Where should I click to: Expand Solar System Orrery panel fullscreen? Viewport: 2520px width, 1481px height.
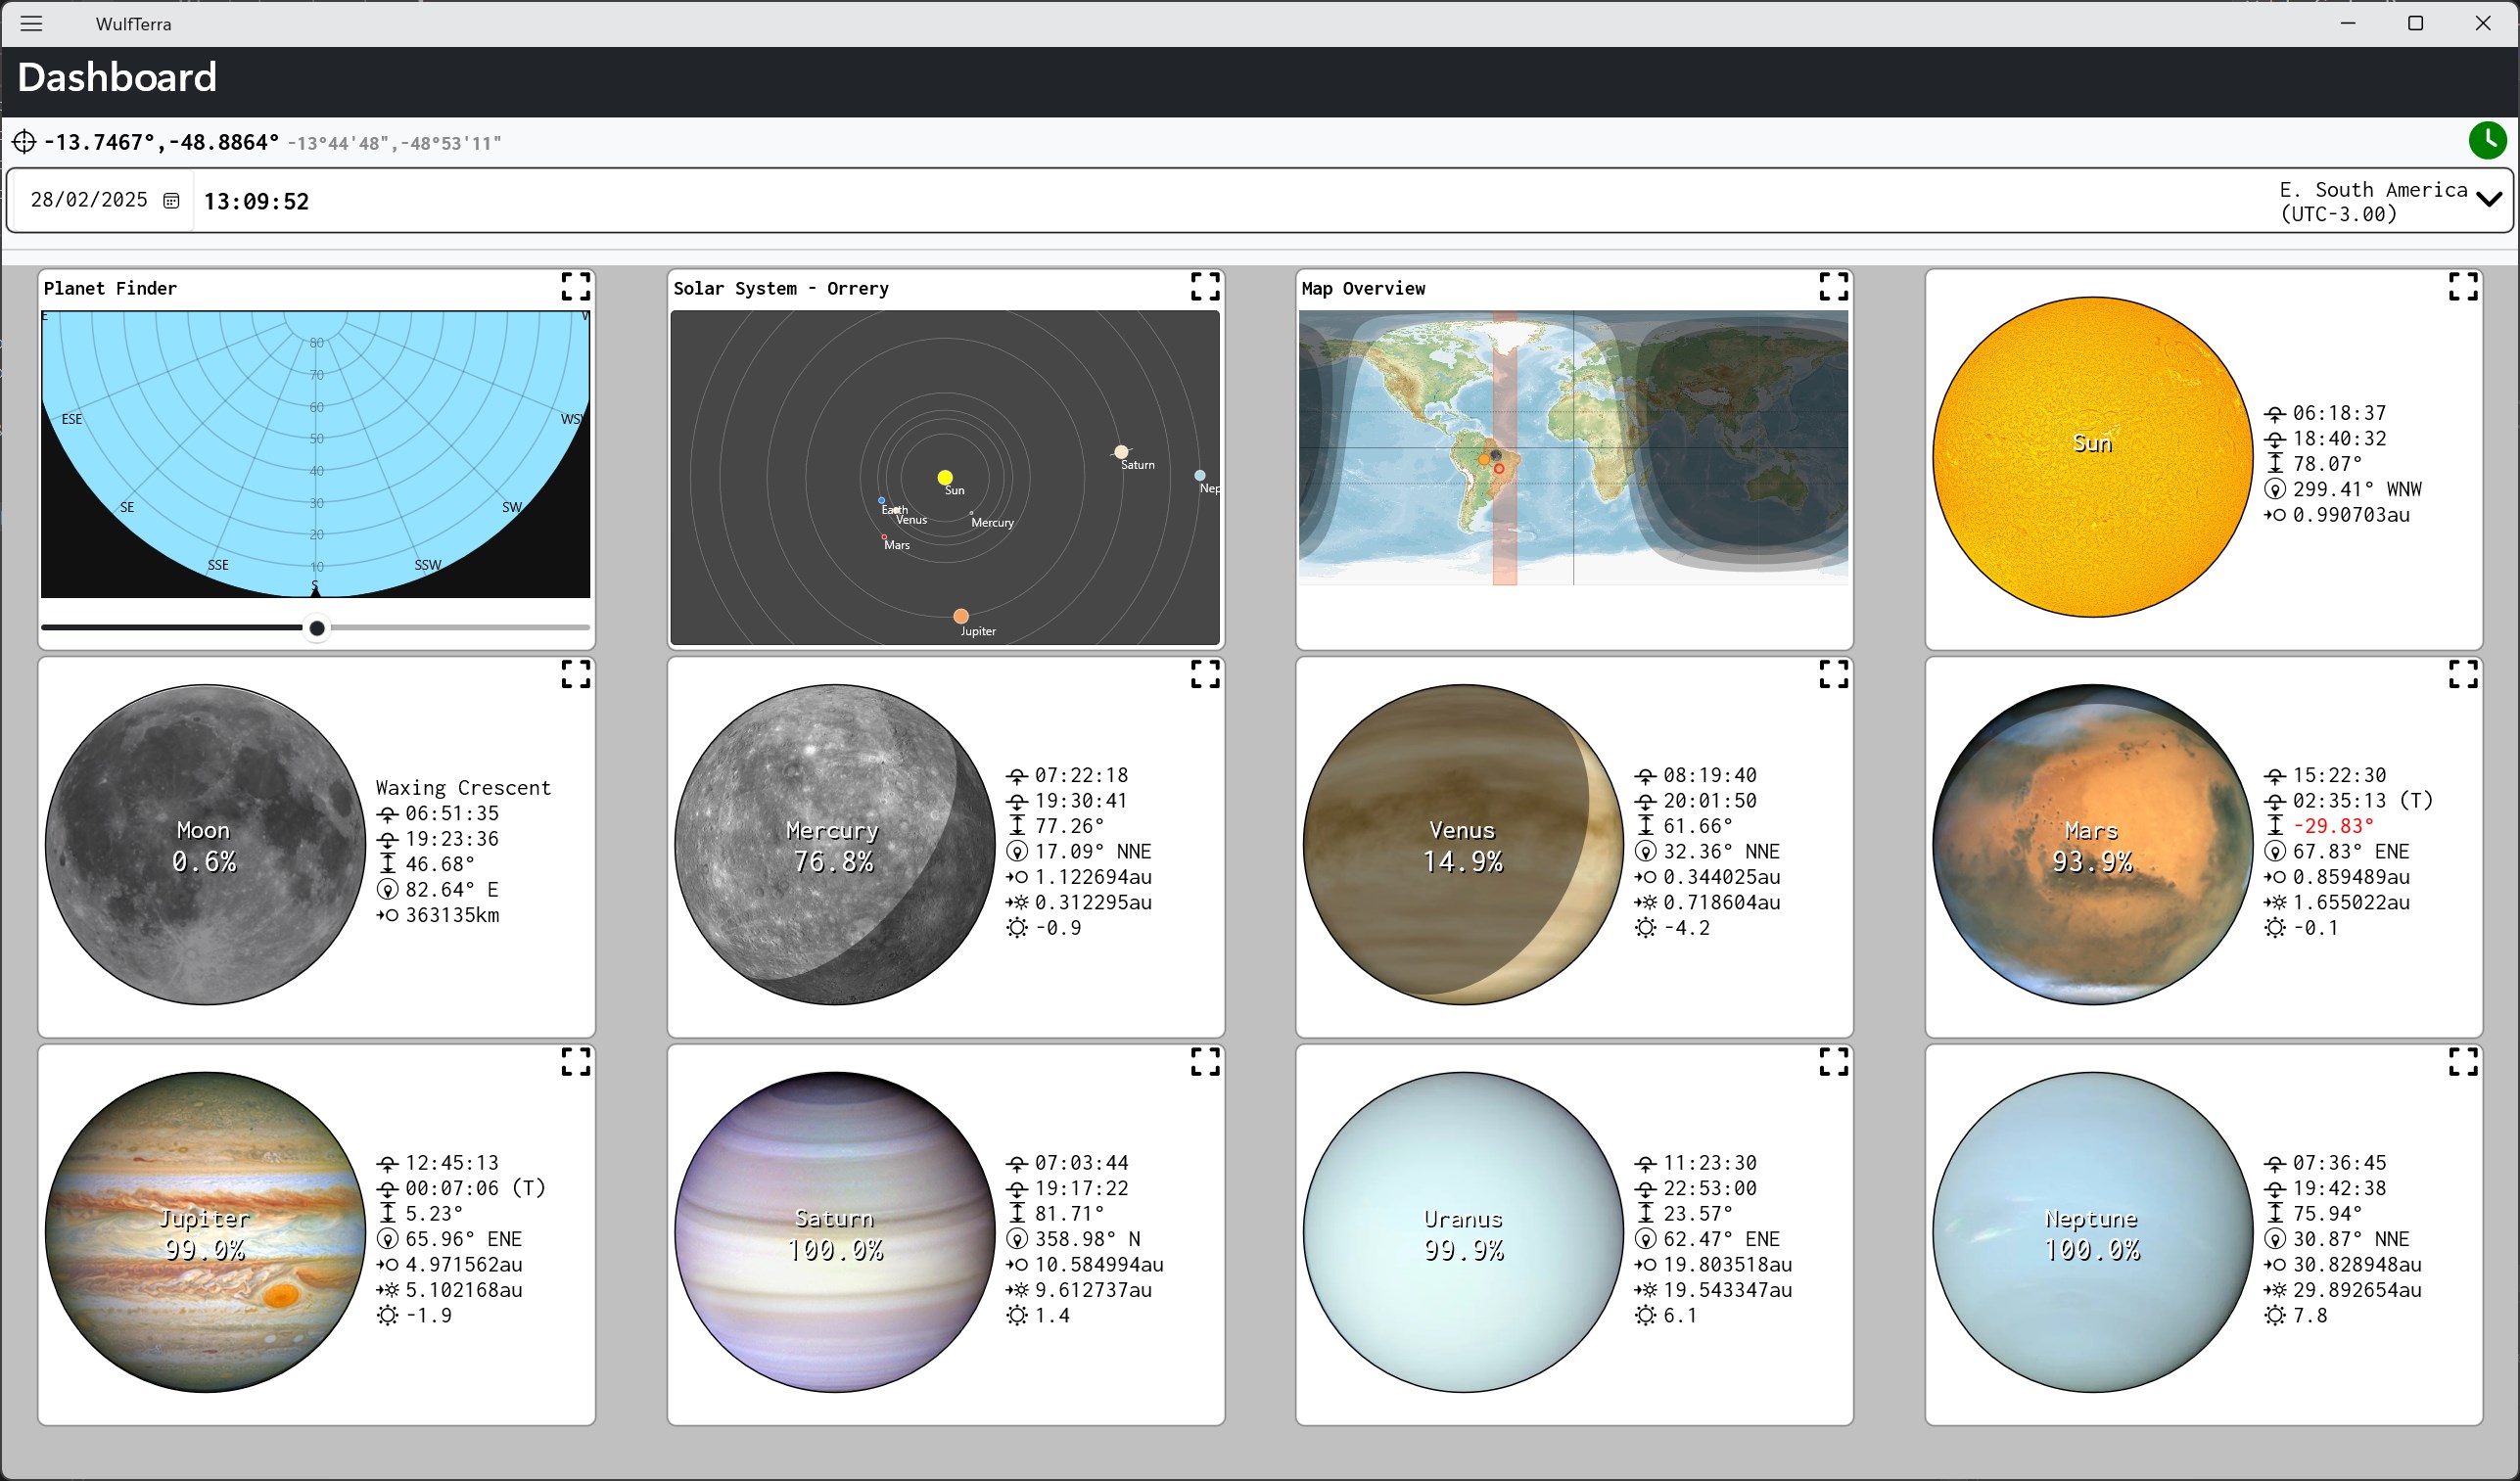pos(1204,287)
